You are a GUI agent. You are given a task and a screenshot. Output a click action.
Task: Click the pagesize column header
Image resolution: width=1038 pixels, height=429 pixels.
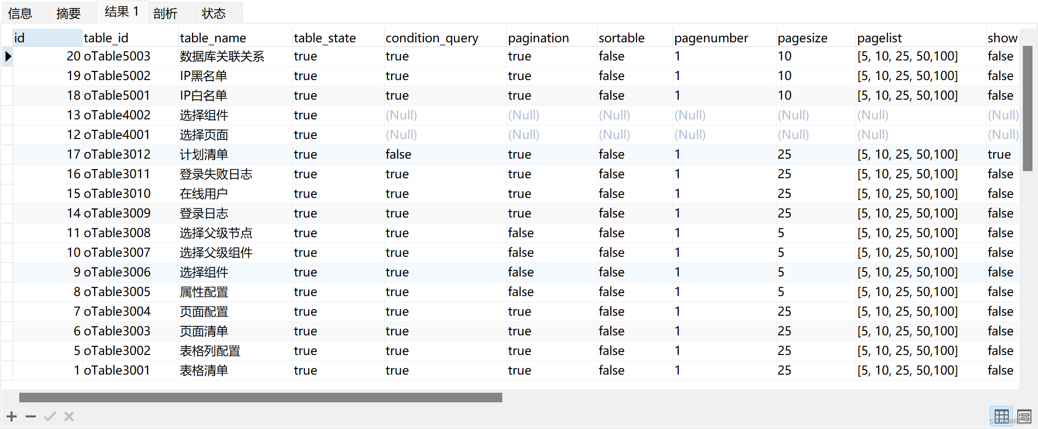[816, 38]
